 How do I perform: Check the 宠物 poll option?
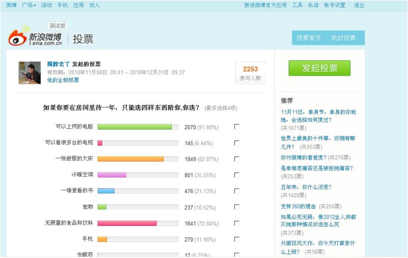coord(237,207)
